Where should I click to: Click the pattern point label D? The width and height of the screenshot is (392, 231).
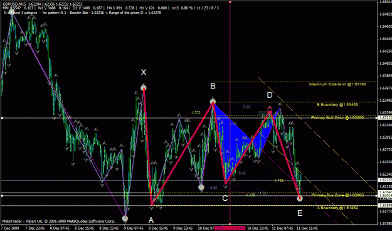(269, 95)
